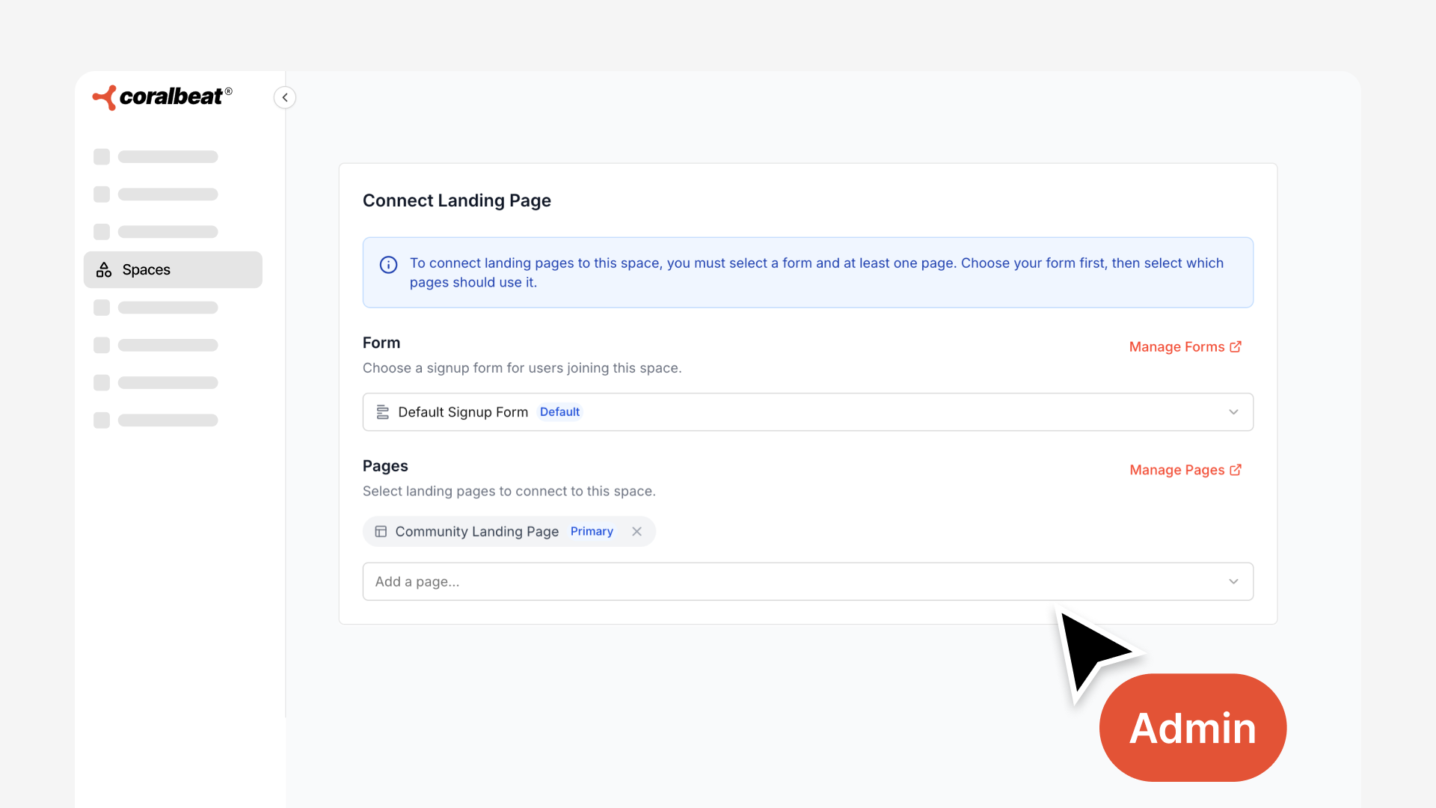Click the Primary tag on the page chip
Viewport: 1436px width, 808px height.
coord(592,532)
